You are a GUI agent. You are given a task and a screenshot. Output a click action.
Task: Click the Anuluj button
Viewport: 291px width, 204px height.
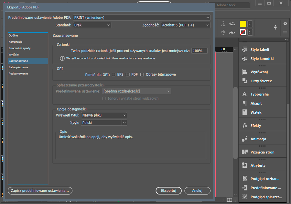197,191
